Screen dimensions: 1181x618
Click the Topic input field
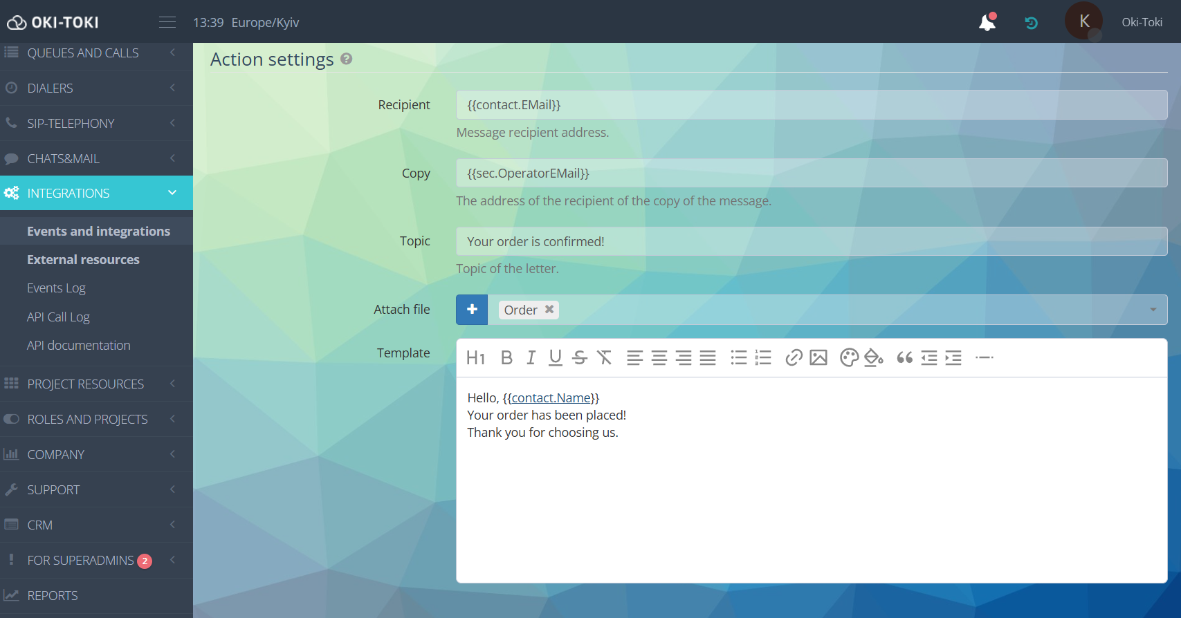pyautogui.click(x=811, y=241)
